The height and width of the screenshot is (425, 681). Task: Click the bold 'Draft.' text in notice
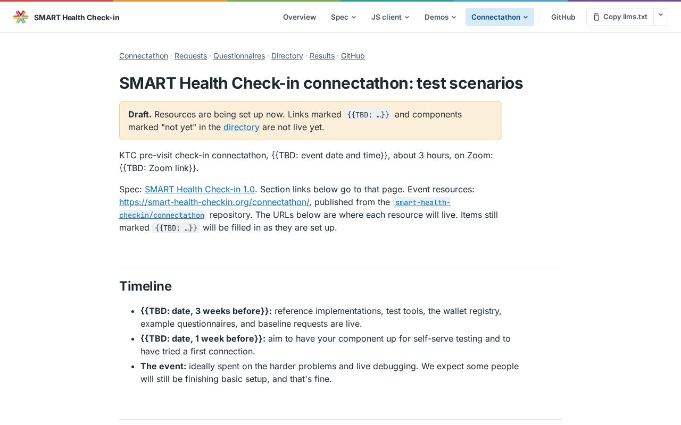[140, 114]
